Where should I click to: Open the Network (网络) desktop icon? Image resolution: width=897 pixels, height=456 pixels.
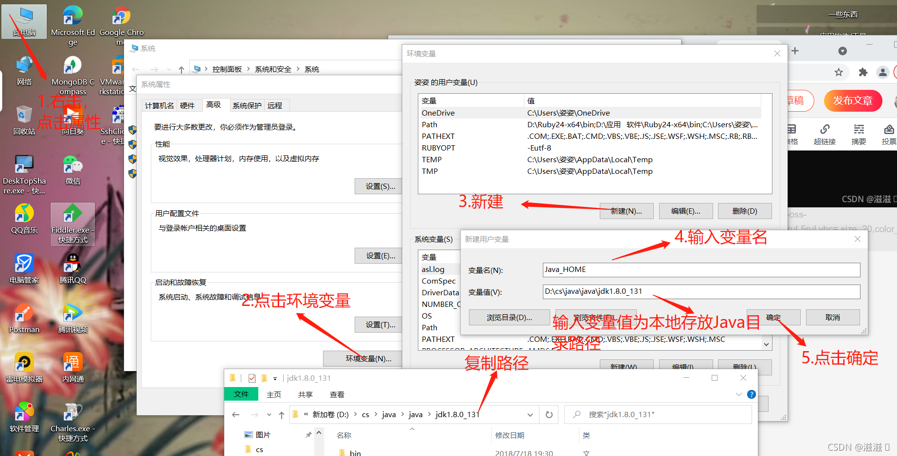pos(24,71)
